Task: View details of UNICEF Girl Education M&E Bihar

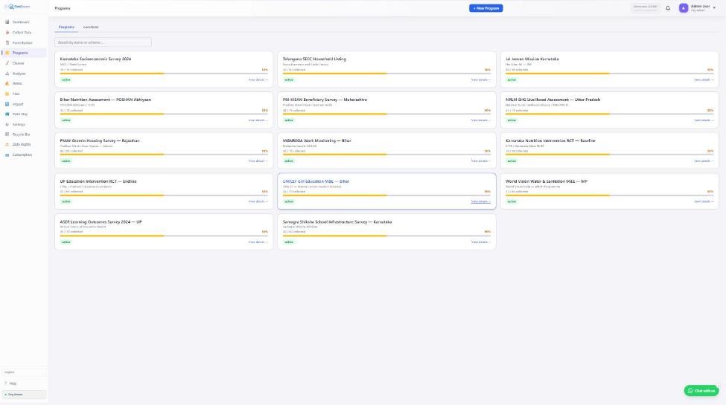Action: coord(481,201)
